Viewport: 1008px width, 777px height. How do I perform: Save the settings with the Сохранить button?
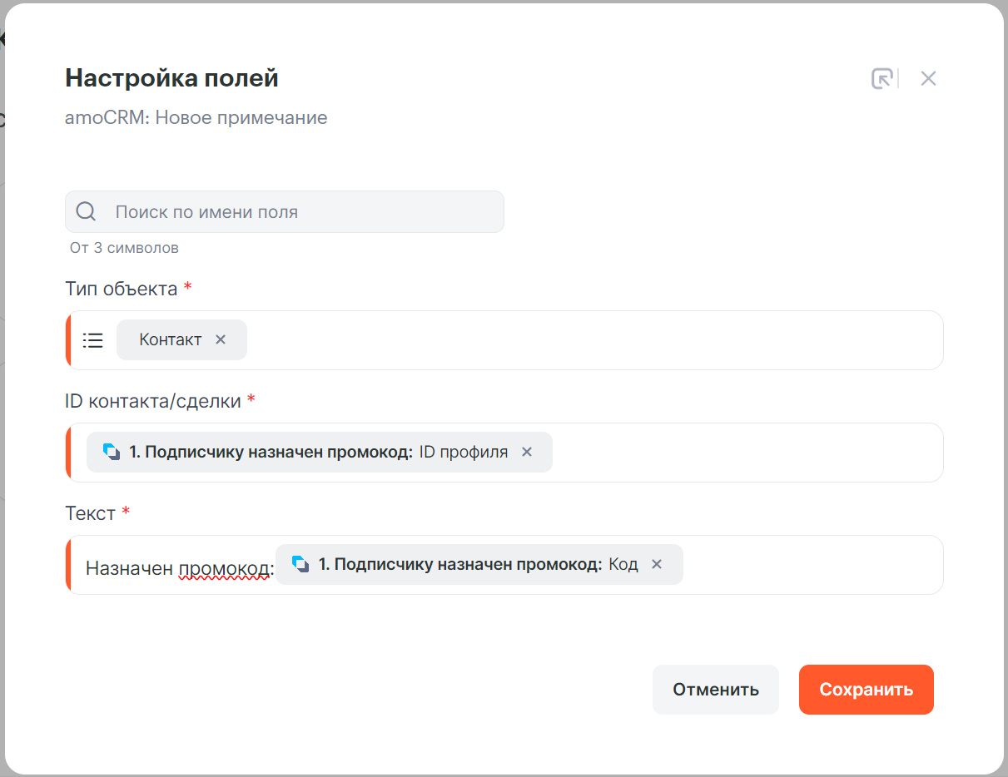coord(866,690)
